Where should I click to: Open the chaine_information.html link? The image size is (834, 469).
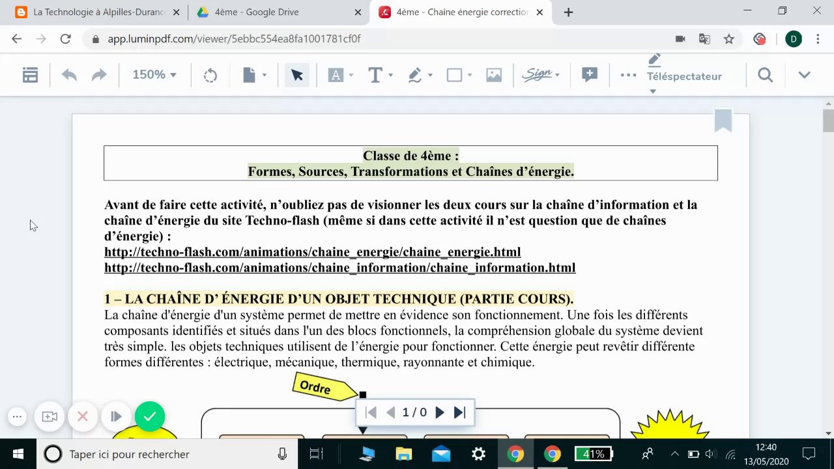pos(339,268)
